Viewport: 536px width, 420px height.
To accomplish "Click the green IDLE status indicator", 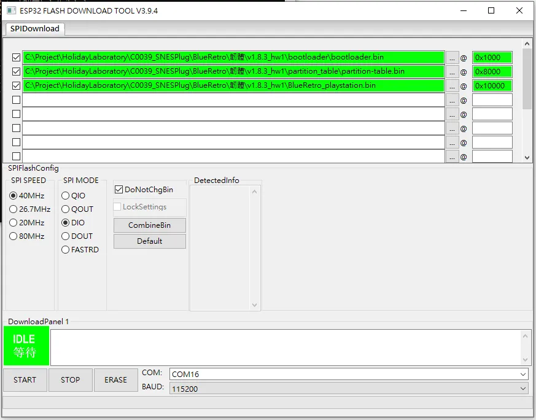I will pyautogui.click(x=26, y=346).
